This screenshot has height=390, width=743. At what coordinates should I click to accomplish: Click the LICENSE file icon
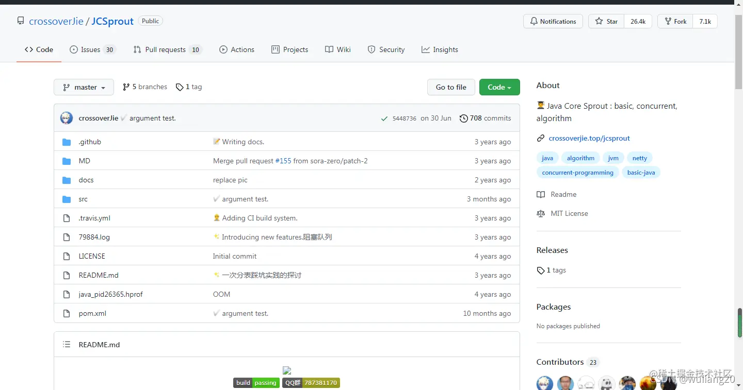point(67,256)
